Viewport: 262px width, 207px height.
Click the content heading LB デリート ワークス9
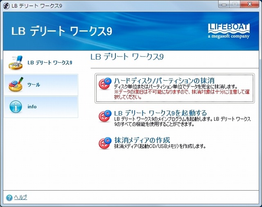coord(127,57)
